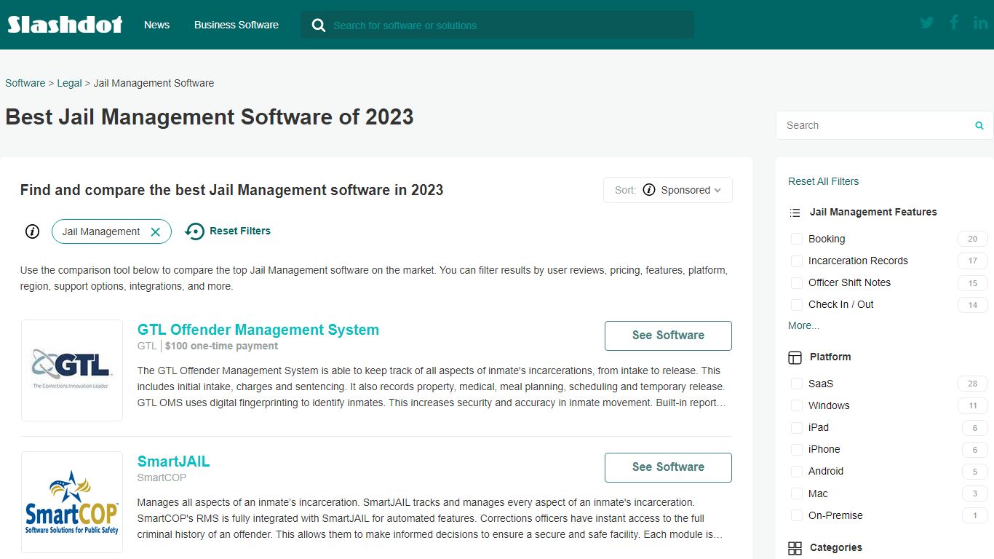Remove Jail Management filter via X icon
This screenshot has height=559, width=994.
155,231
